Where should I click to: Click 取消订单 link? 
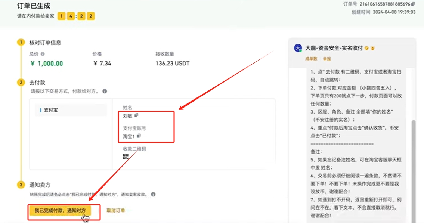click(115, 210)
